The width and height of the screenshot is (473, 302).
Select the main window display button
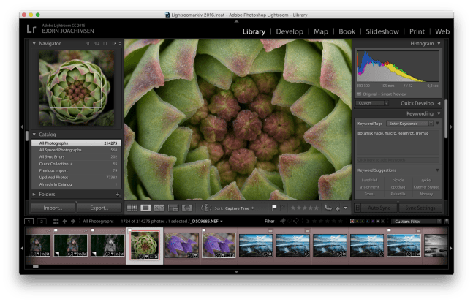tap(30, 220)
